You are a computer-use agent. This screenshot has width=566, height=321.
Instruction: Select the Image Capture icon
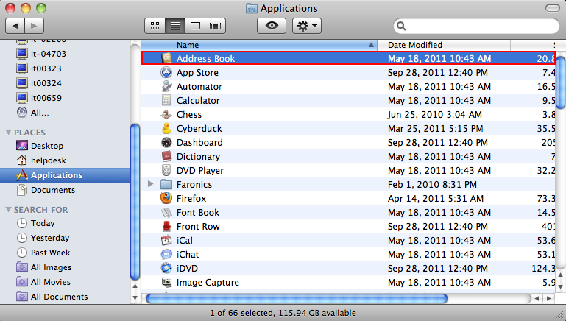(166, 283)
